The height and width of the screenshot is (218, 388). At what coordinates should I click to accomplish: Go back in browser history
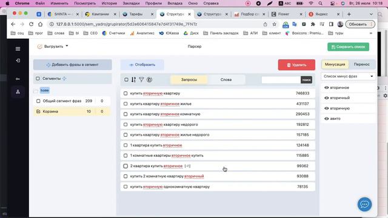pos(13,24)
